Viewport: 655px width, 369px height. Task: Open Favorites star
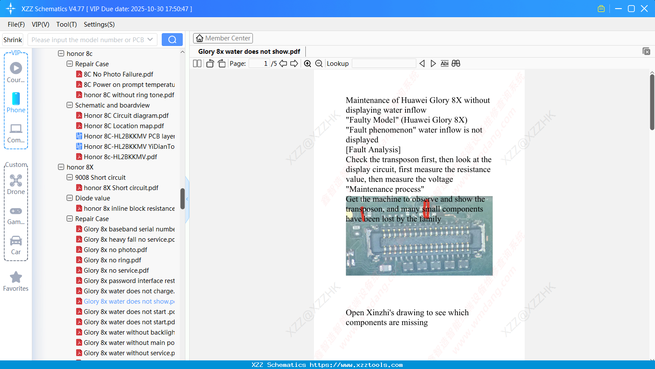coord(16,281)
